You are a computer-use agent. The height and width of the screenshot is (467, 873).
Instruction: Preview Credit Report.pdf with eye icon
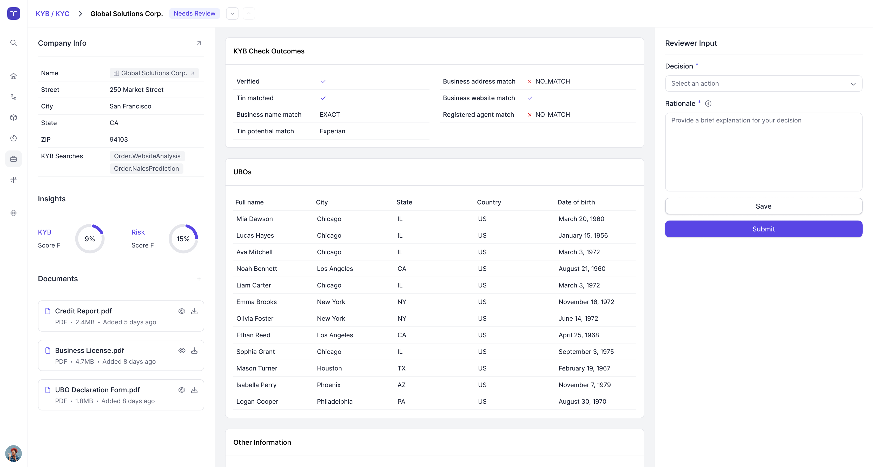(182, 311)
